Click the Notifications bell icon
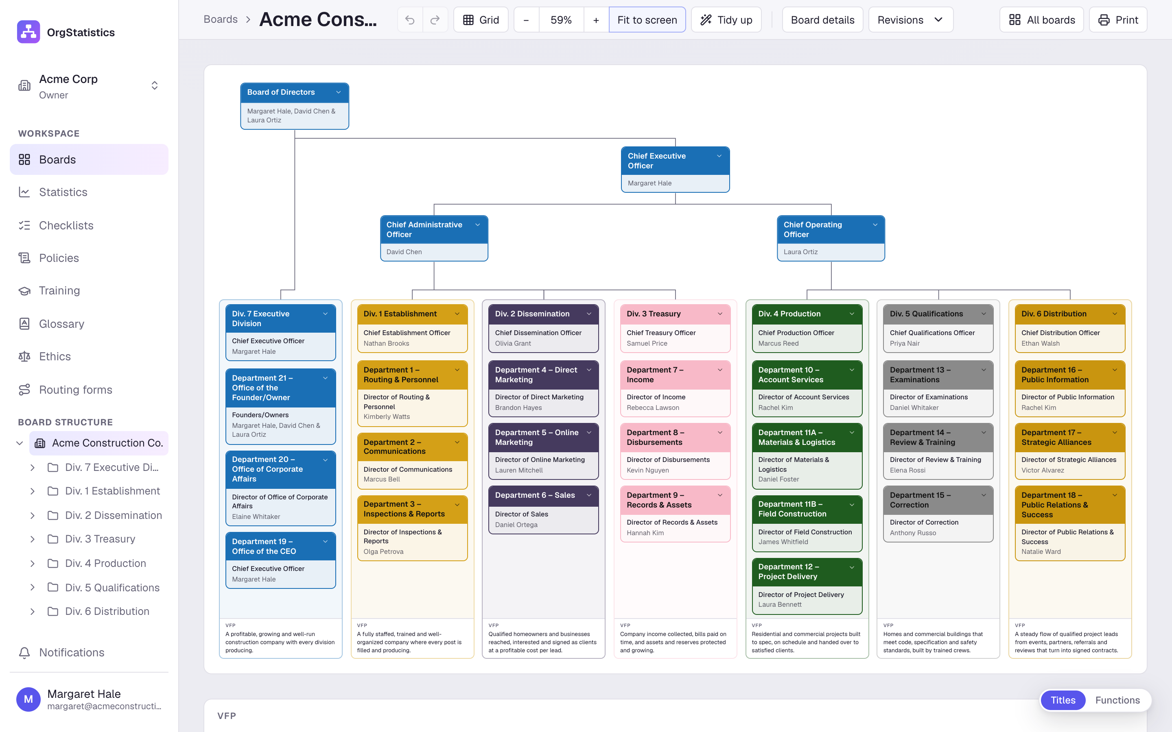The height and width of the screenshot is (732, 1172). coord(24,653)
